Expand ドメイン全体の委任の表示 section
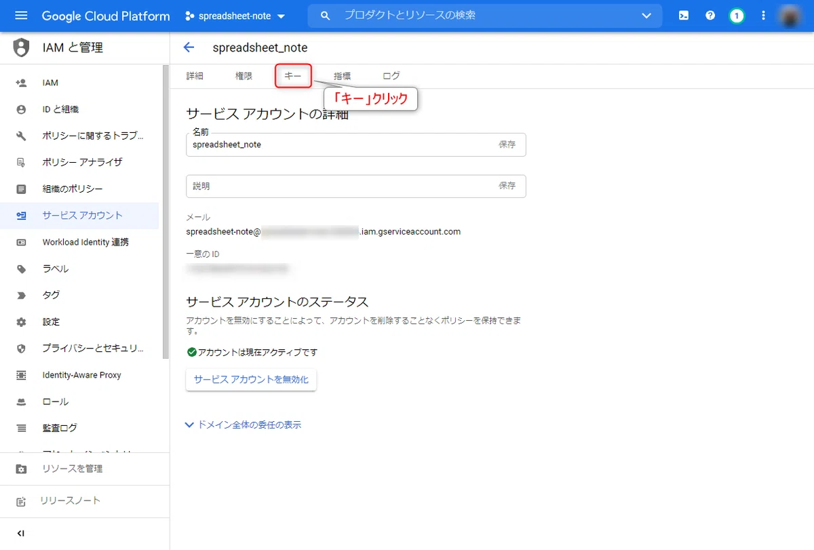 [244, 425]
